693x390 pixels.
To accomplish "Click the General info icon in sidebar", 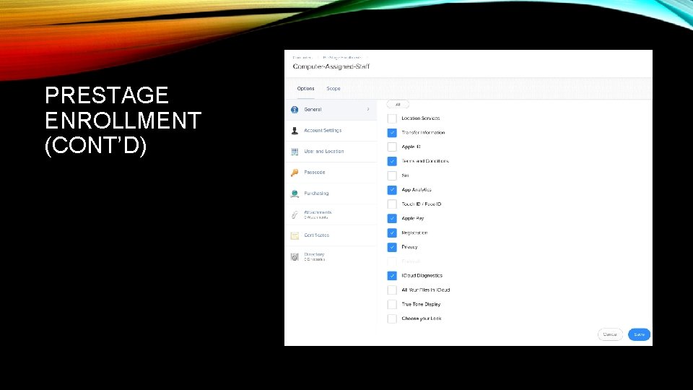I will [295, 110].
